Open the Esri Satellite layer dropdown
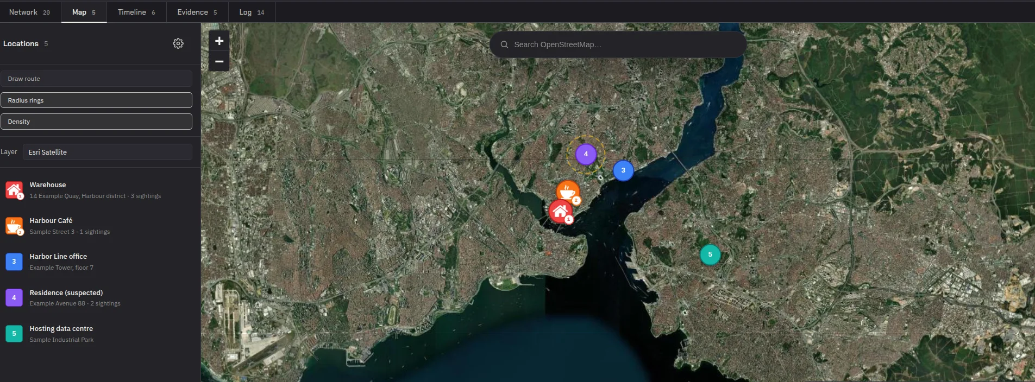Image resolution: width=1035 pixels, height=382 pixels. point(108,152)
